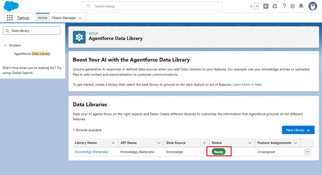Screen dimensions: 322x175
Task: Open the Learn More in Help link
Action: [x=247, y=84]
